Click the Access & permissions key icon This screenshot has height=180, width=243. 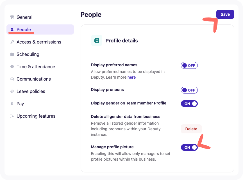(12, 42)
